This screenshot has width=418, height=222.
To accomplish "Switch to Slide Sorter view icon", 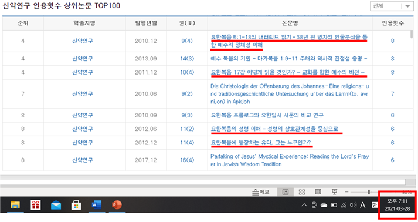I will pyautogui.click(x=302, y=192).
